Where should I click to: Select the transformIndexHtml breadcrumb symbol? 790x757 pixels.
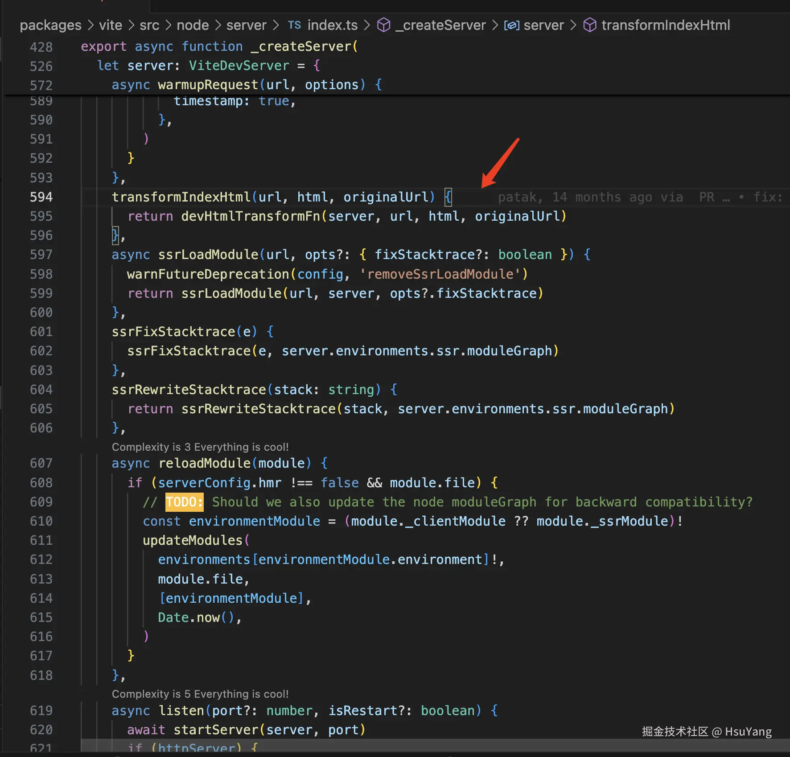coord(666,25)
